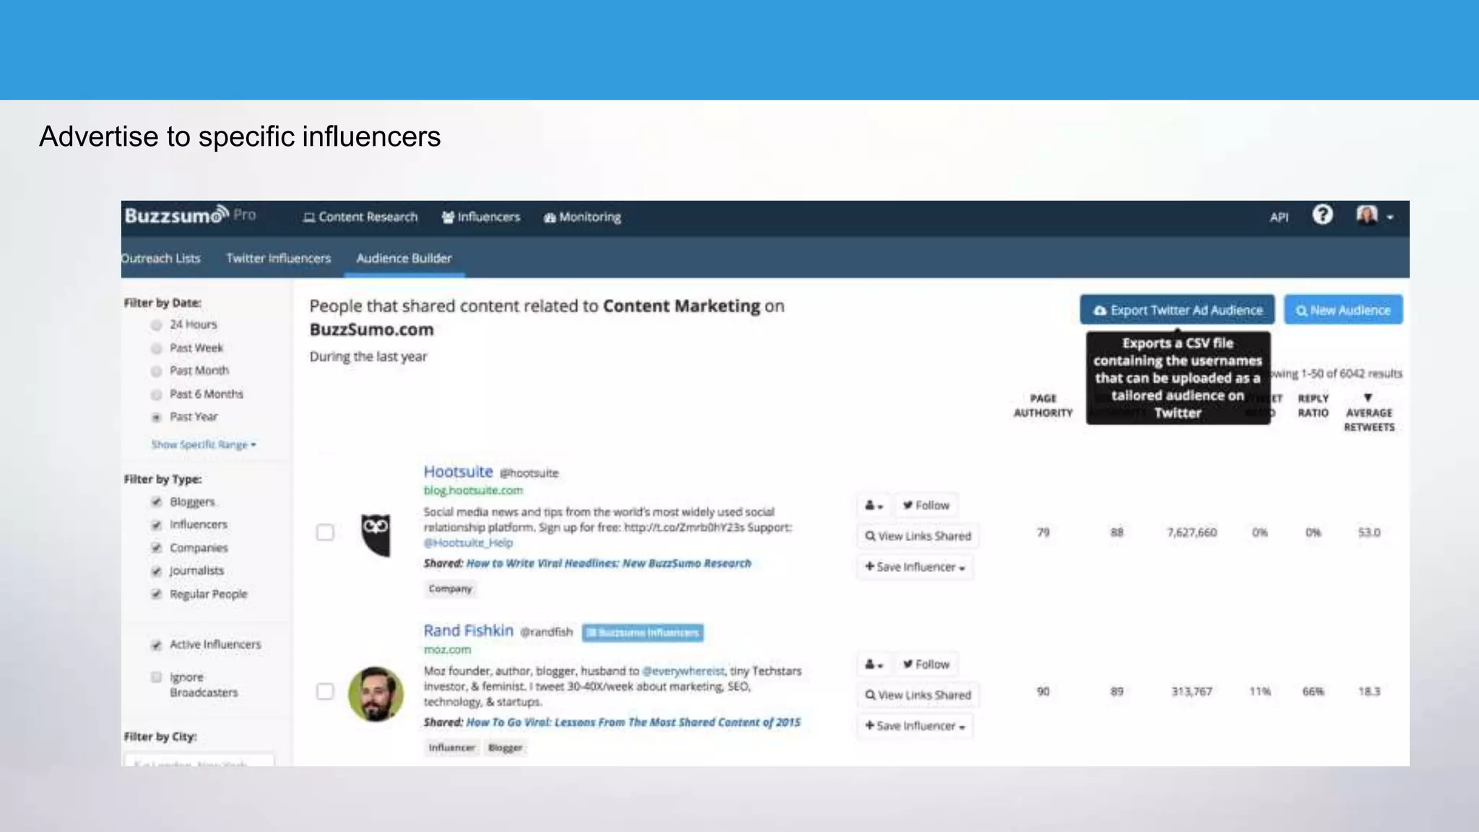Click Export Twitter Ad Audience button
Screen dimensions: 1479x832
[x=1177, y=310]
